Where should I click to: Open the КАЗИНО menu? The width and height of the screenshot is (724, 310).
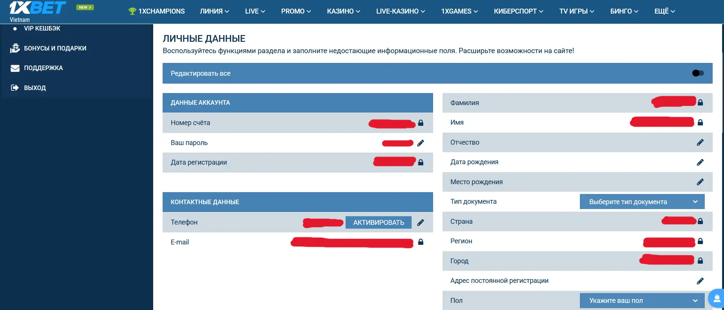344,11
